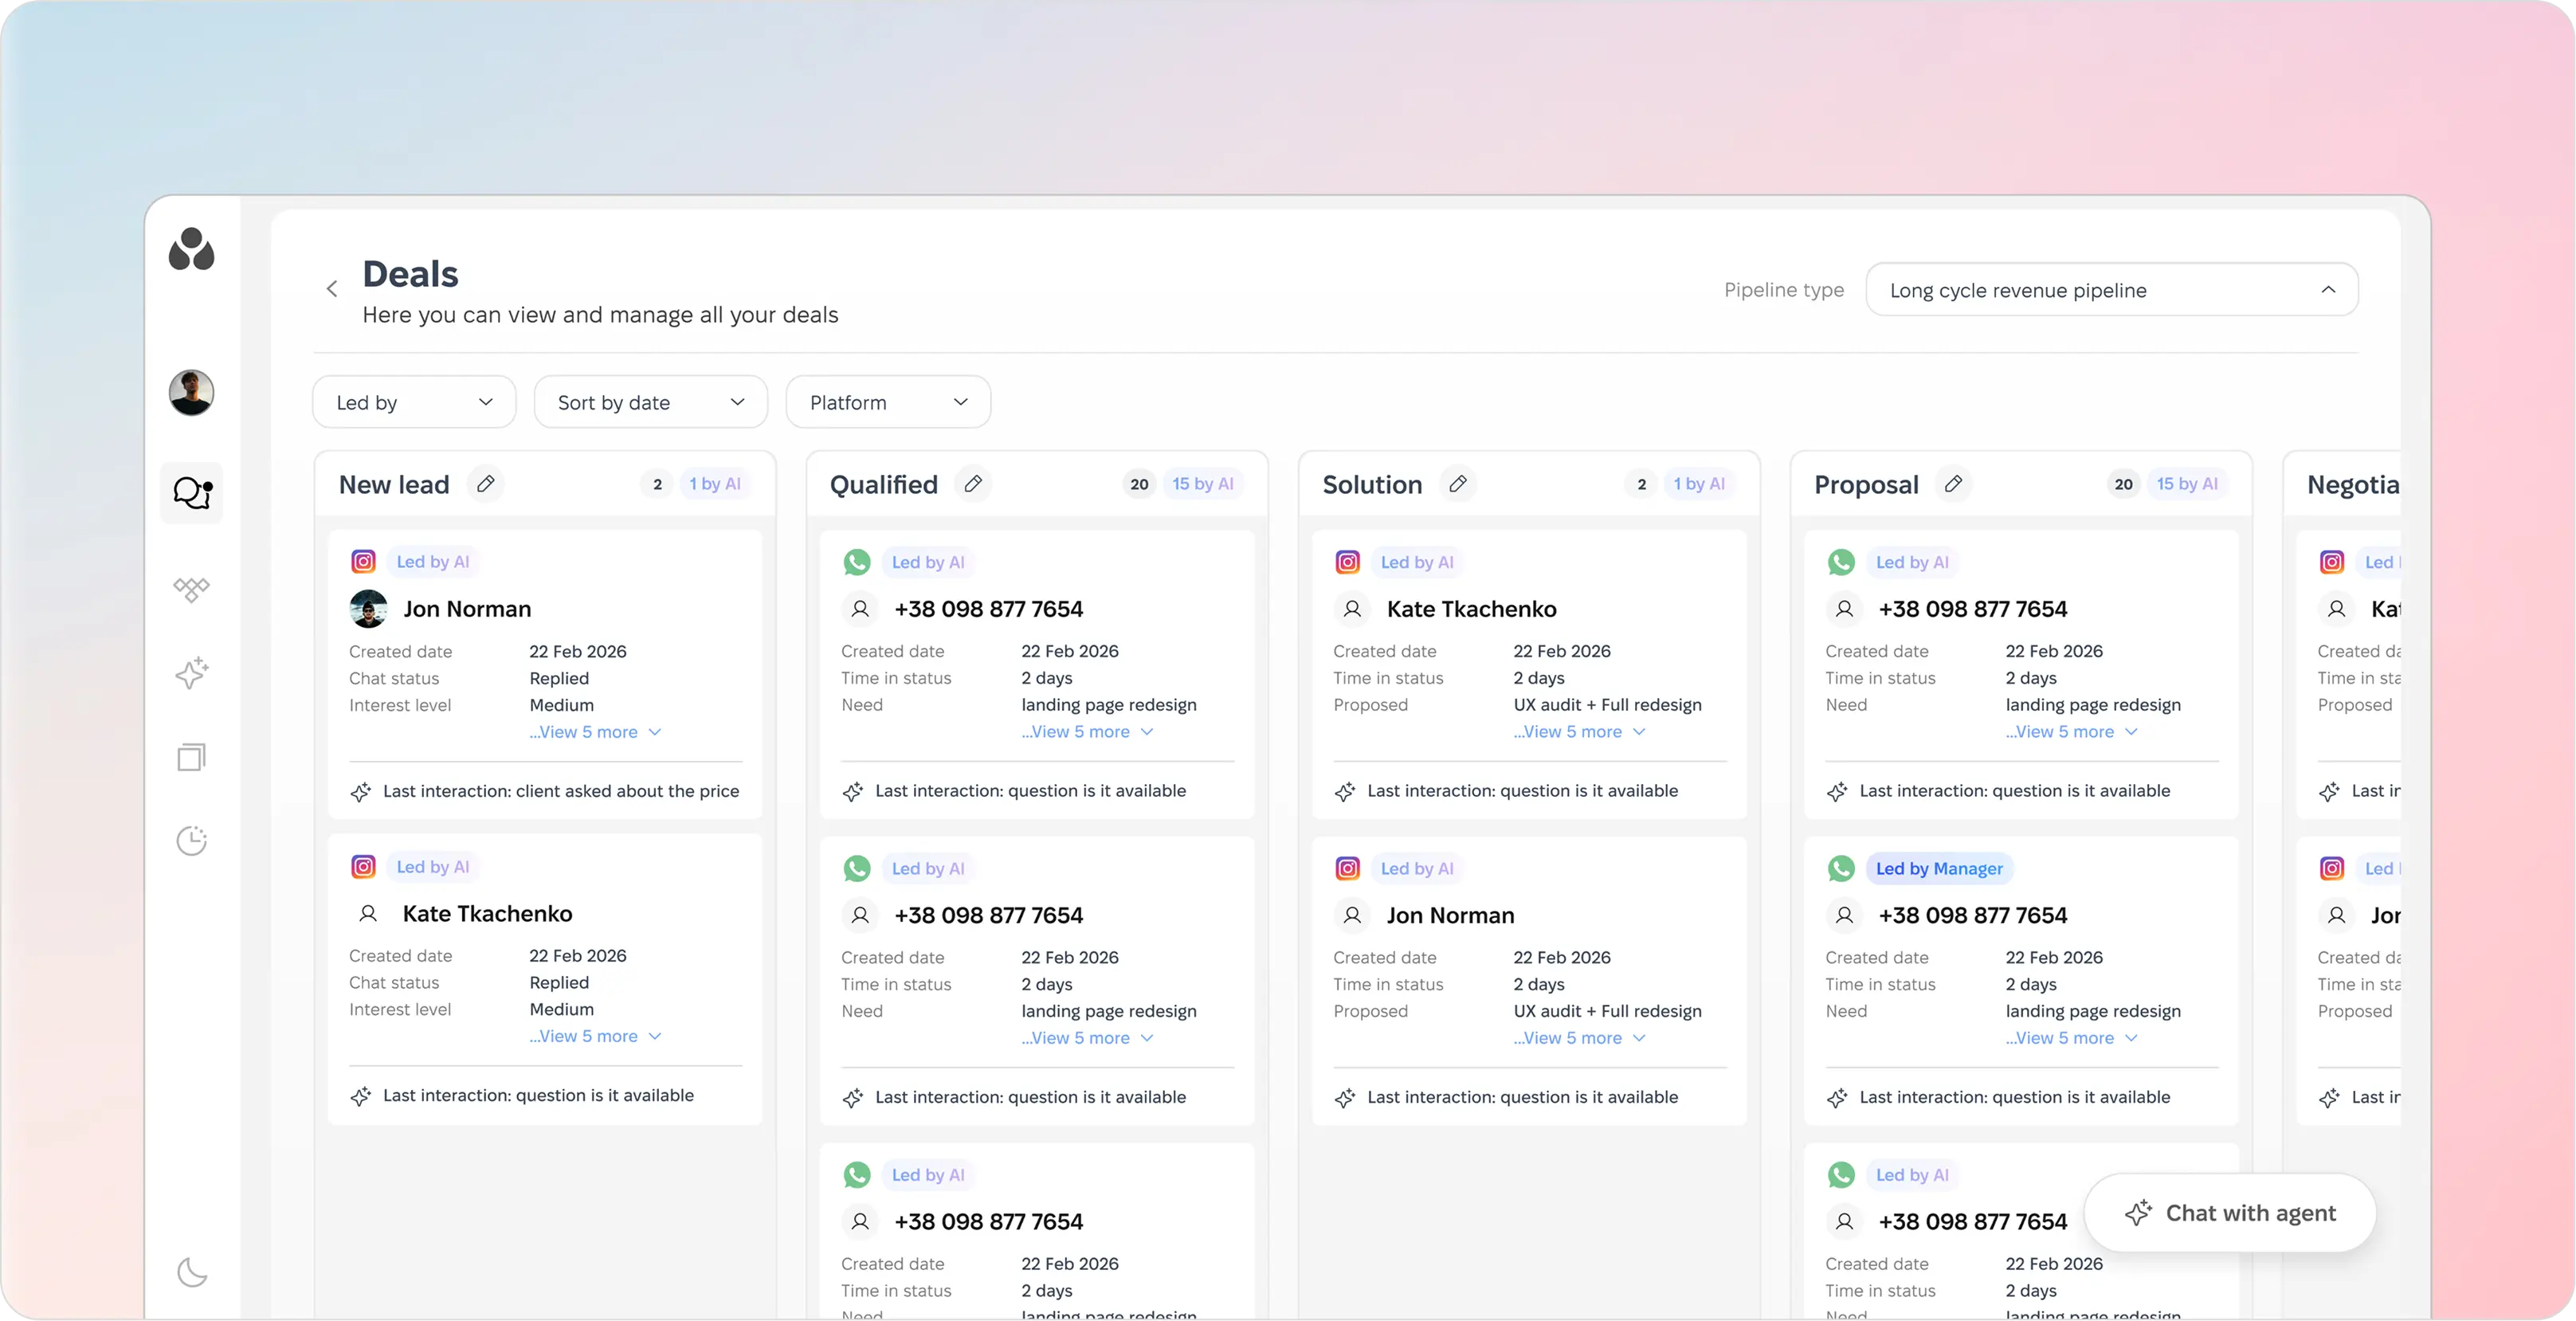Viewport: 2576px width, 1321px height.
Task: Click the back arrow next to Deals title
Action: (332, 288)
